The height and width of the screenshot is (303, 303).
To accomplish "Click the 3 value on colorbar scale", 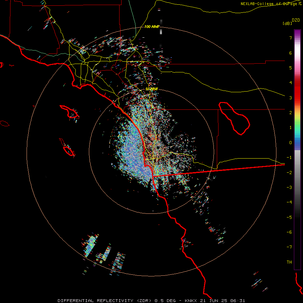I will [x=291, y=98].
